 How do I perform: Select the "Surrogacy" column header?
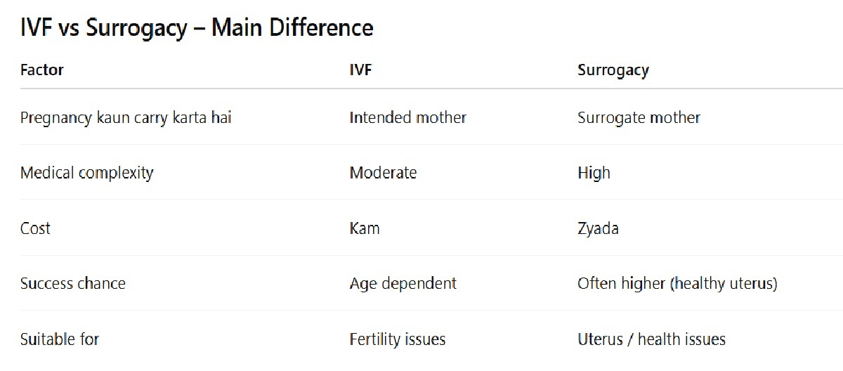pos(613,70)
